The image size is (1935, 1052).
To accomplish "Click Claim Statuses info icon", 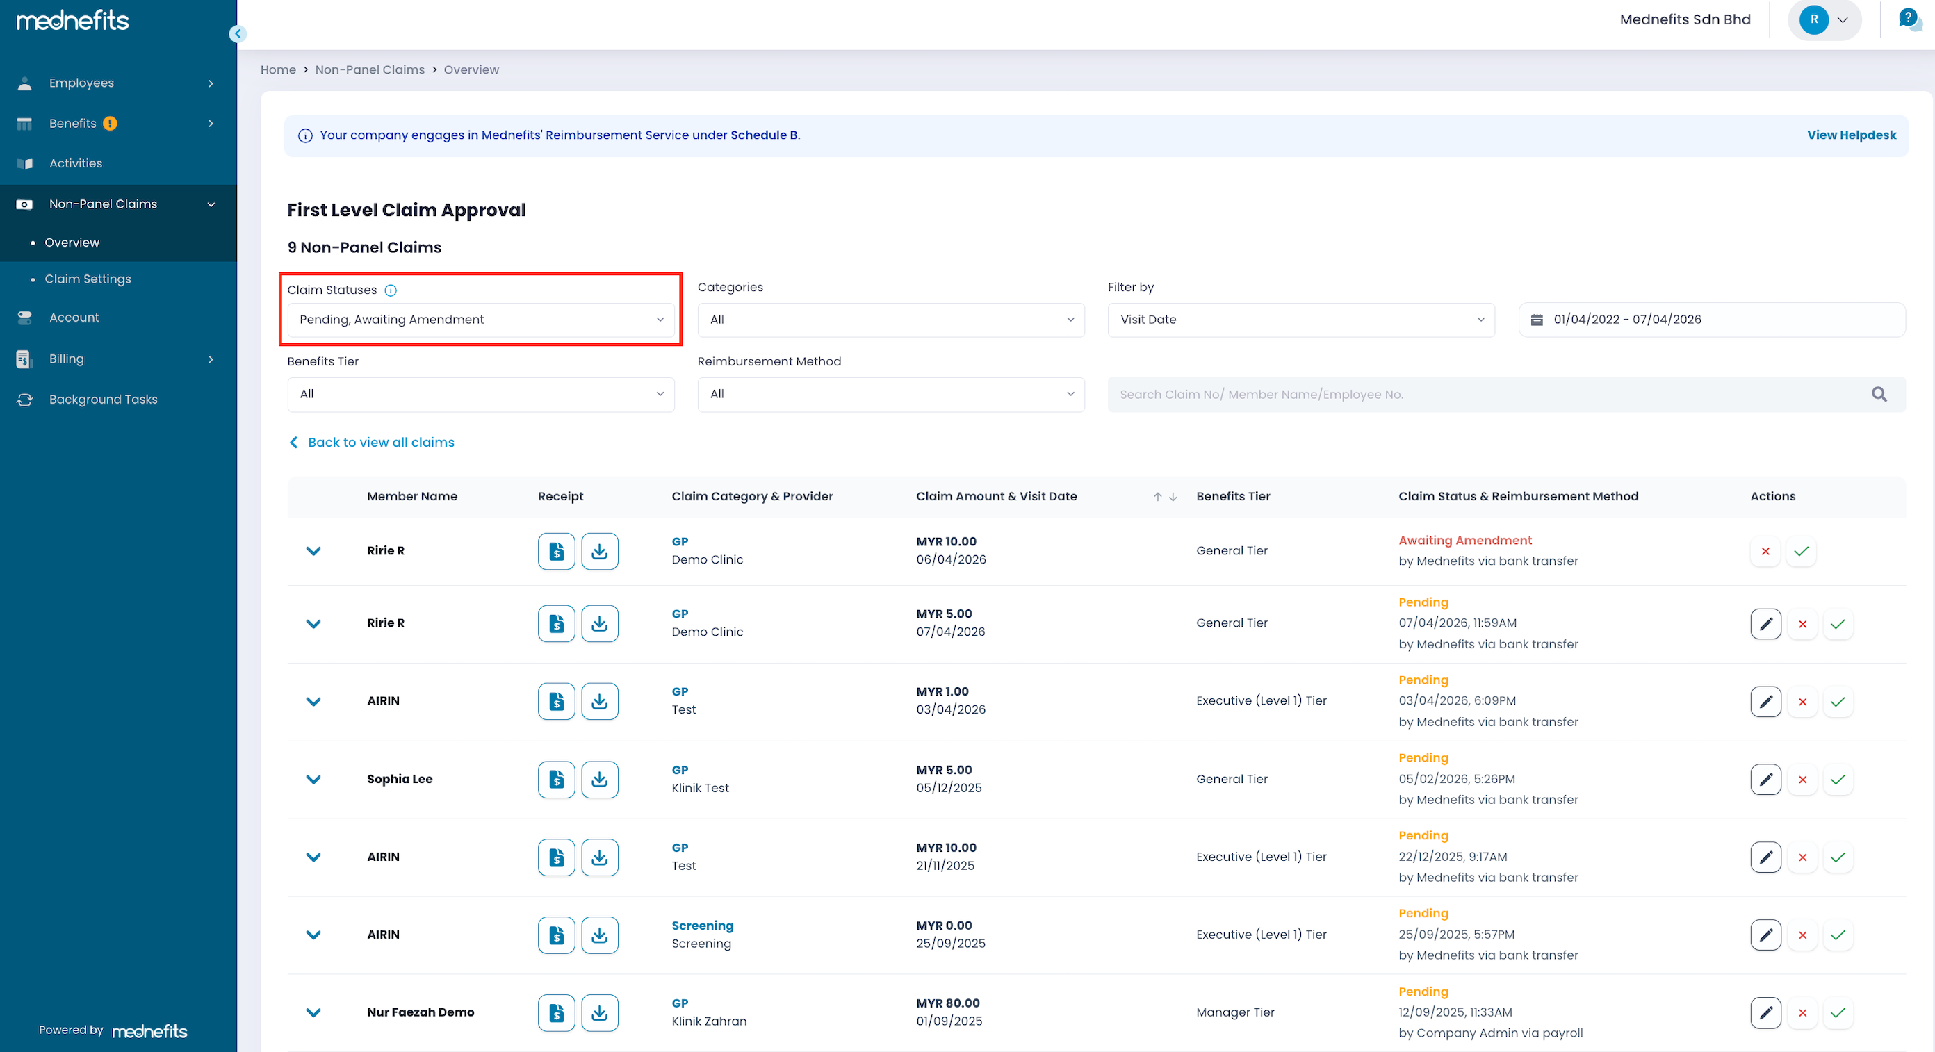I will tap(391, 290).
